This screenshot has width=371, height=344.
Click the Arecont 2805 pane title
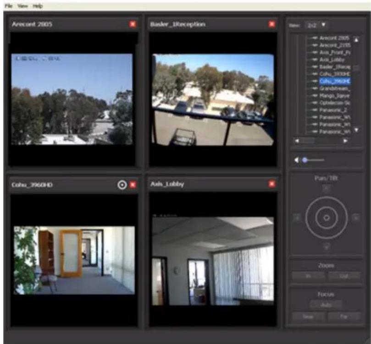point(32,24)
